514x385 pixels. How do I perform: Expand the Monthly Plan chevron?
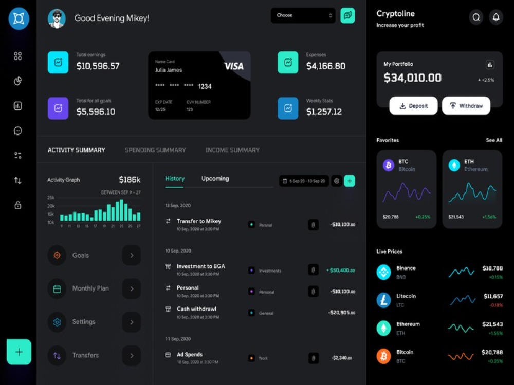click(132, 288)
